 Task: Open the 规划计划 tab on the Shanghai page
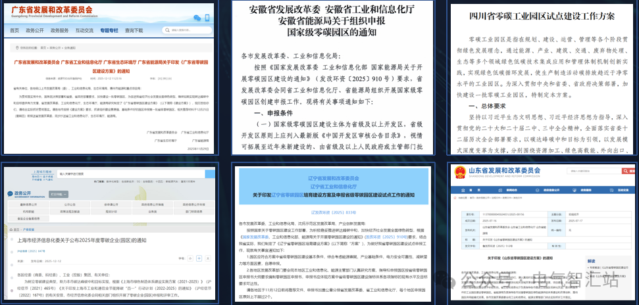[x=111, y=212]
